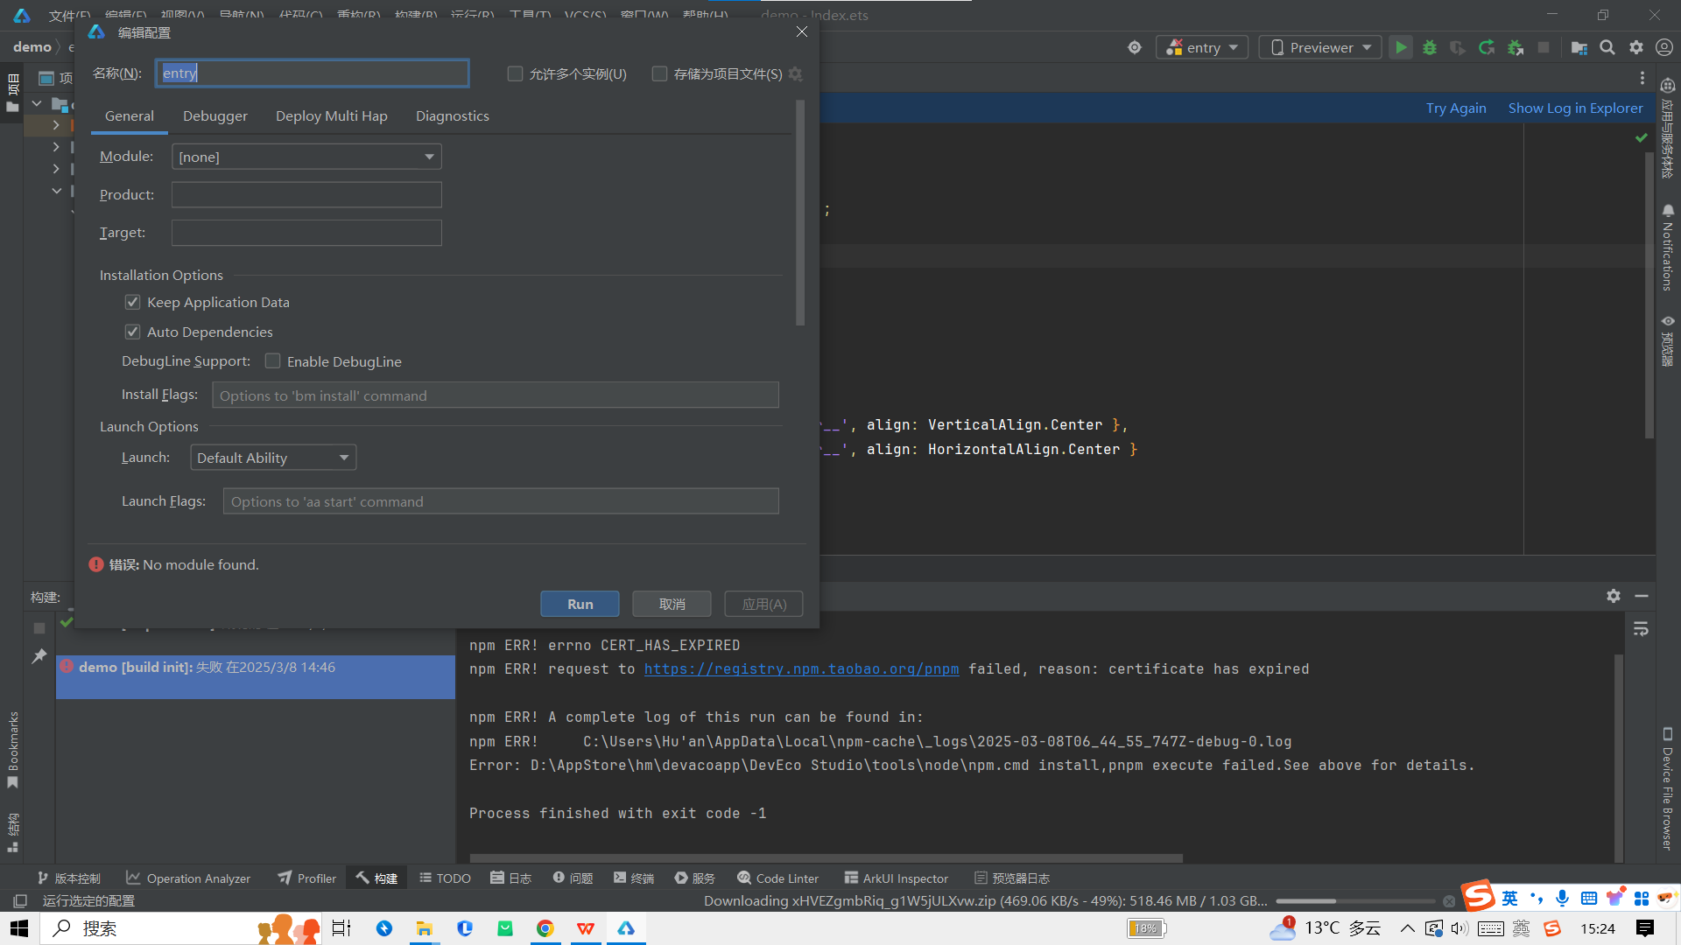Click the grey Stop square icon
1681x945 pixels.
(1544, 47)
